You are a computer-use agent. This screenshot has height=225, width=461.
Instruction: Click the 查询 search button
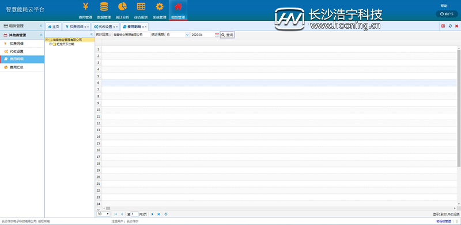tap(227, 35)
